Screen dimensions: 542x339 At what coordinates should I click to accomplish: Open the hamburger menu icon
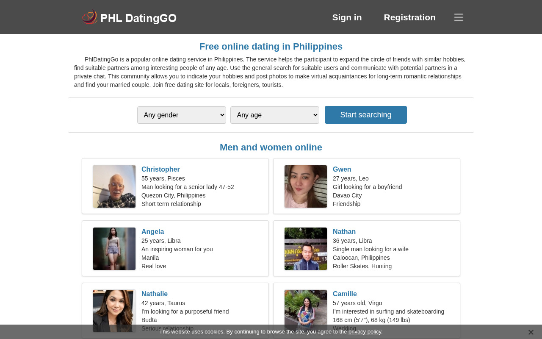pyautogui.click(x=459, y=17)
